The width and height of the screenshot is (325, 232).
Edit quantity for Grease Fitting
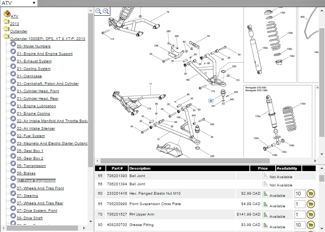(x=300, y=225)
